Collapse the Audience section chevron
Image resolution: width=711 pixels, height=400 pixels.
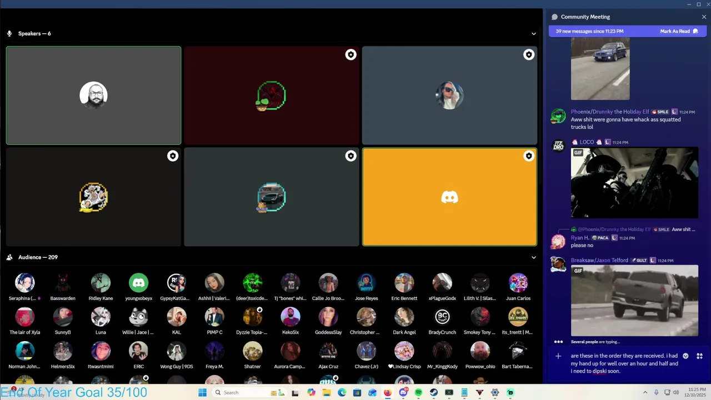tap(534, 257)
